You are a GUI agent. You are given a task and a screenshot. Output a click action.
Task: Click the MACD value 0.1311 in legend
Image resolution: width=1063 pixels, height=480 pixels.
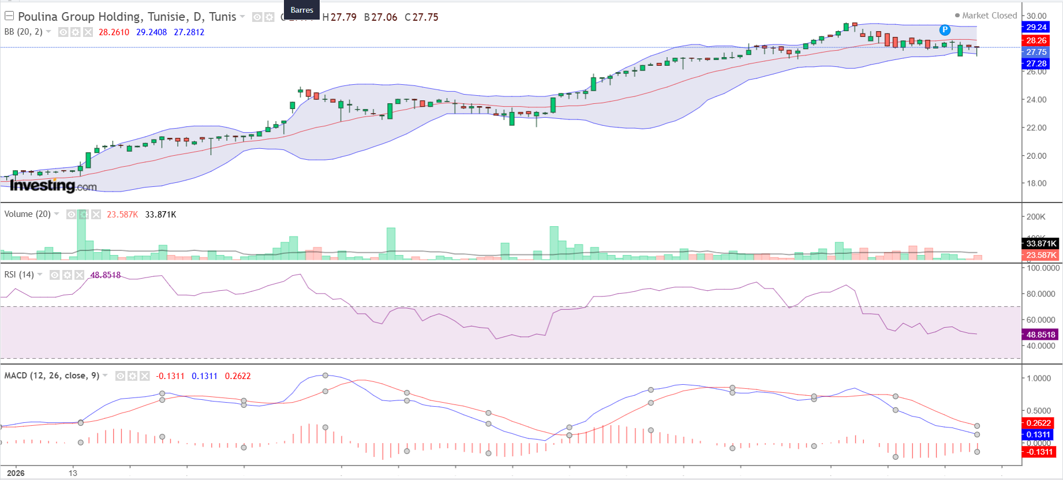(x=205, y=376)
